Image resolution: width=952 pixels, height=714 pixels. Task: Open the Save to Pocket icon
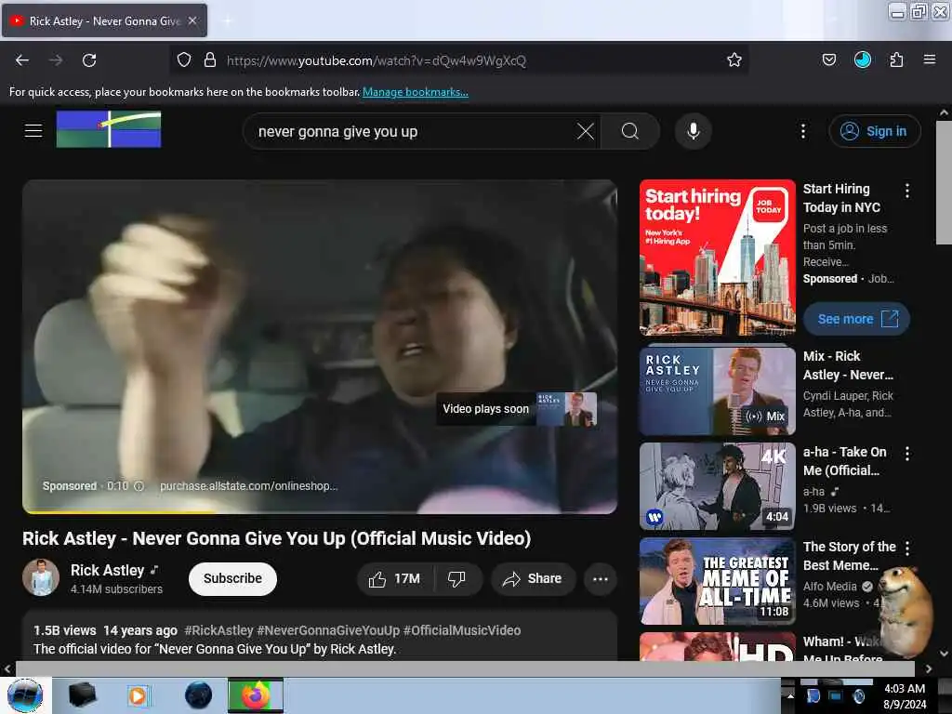(x=828, y=59)
